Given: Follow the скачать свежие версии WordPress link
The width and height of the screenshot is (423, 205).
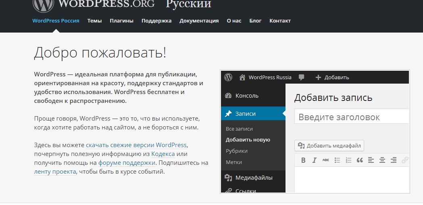Looking at the screenshot, I should point(136,145).
